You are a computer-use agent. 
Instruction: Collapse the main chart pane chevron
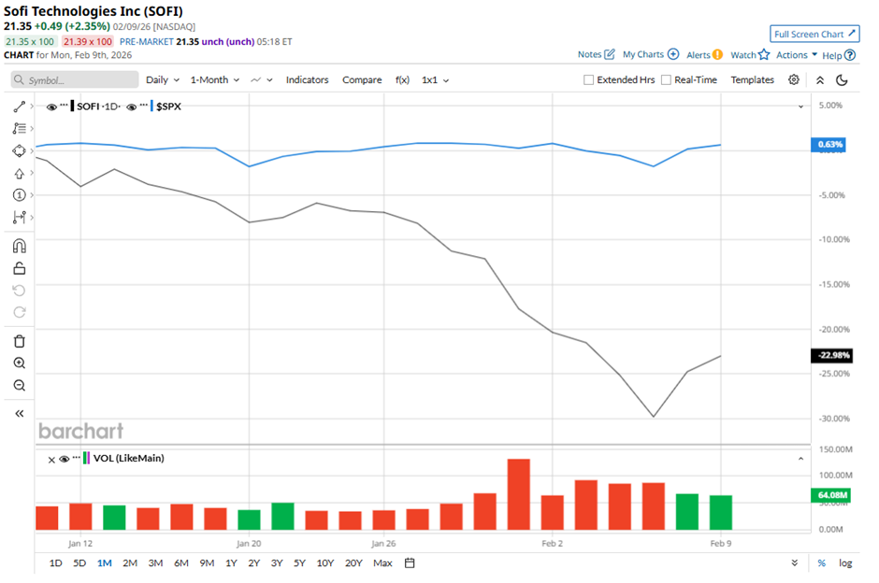(800, 107)
